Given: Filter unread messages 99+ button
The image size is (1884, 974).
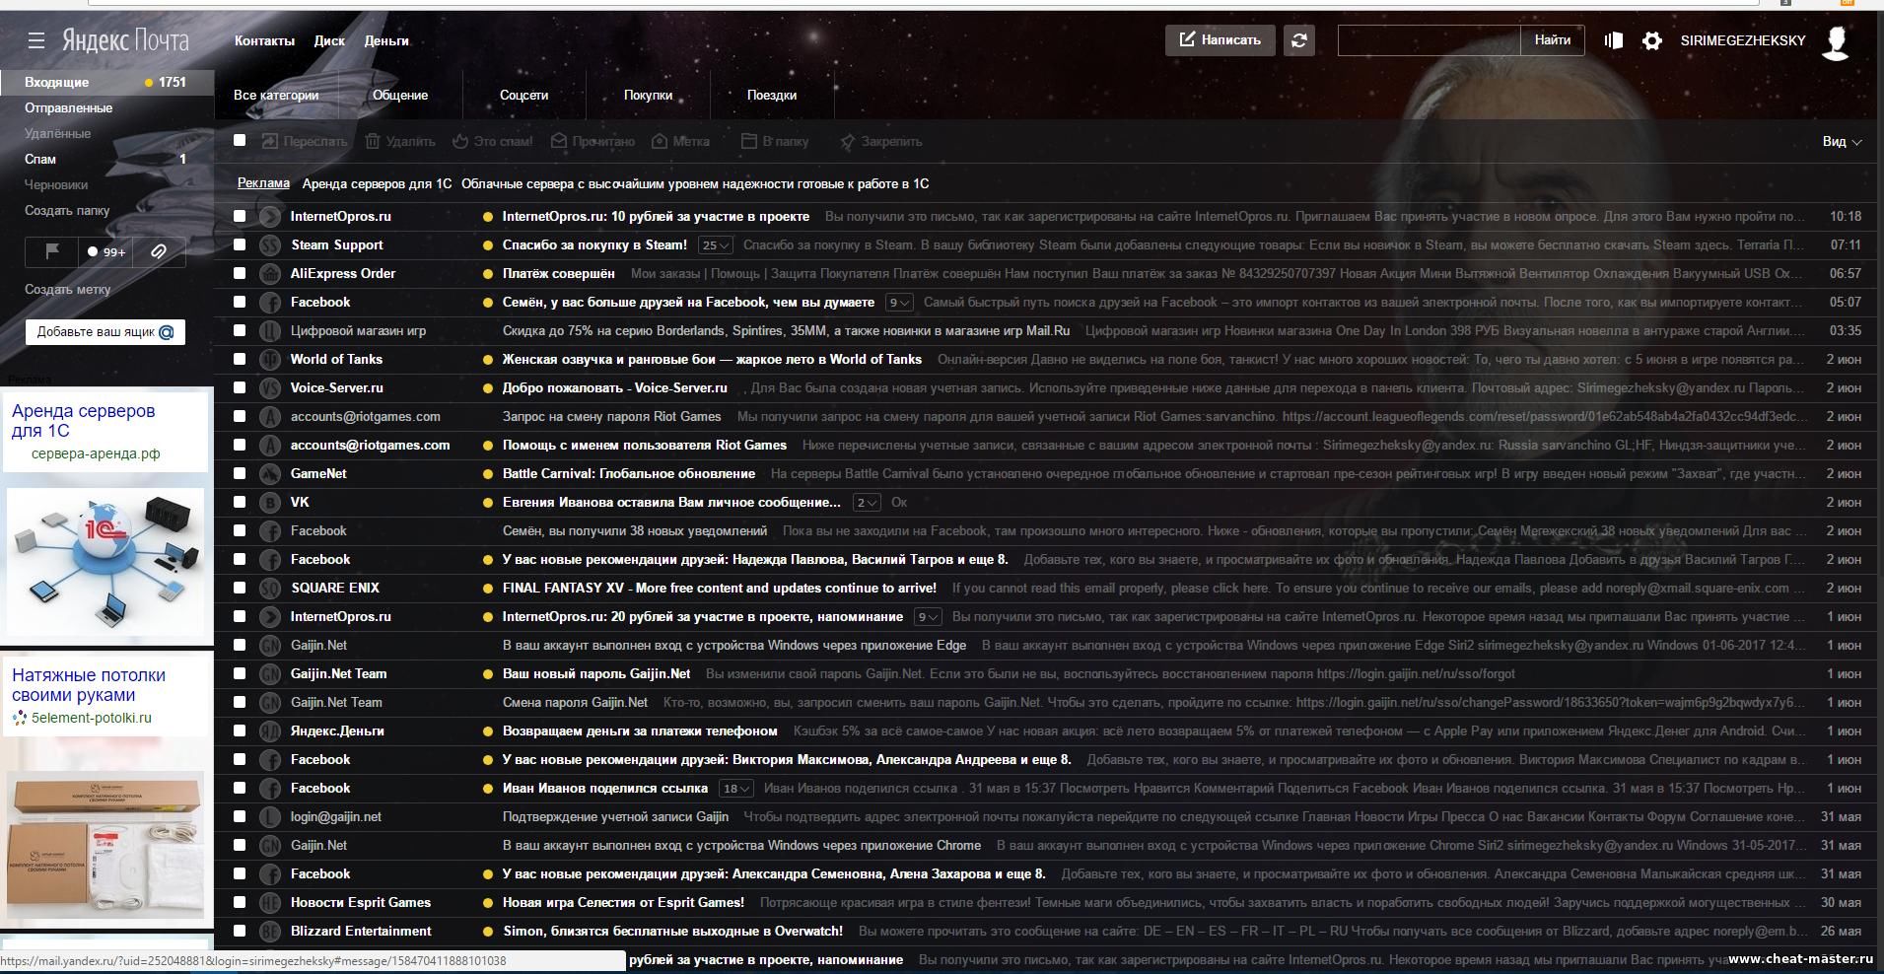Looking at the screenshot, I should point(105,251).
